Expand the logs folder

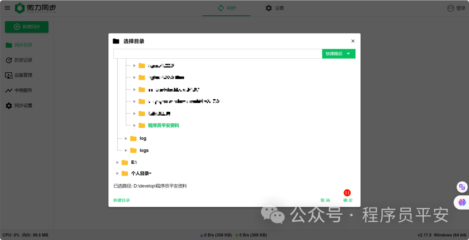coord(126,150)
